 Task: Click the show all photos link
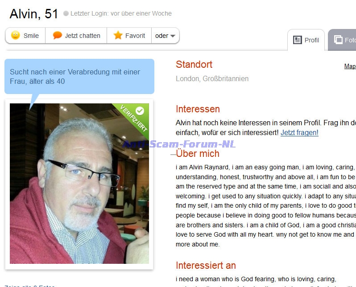29,286
